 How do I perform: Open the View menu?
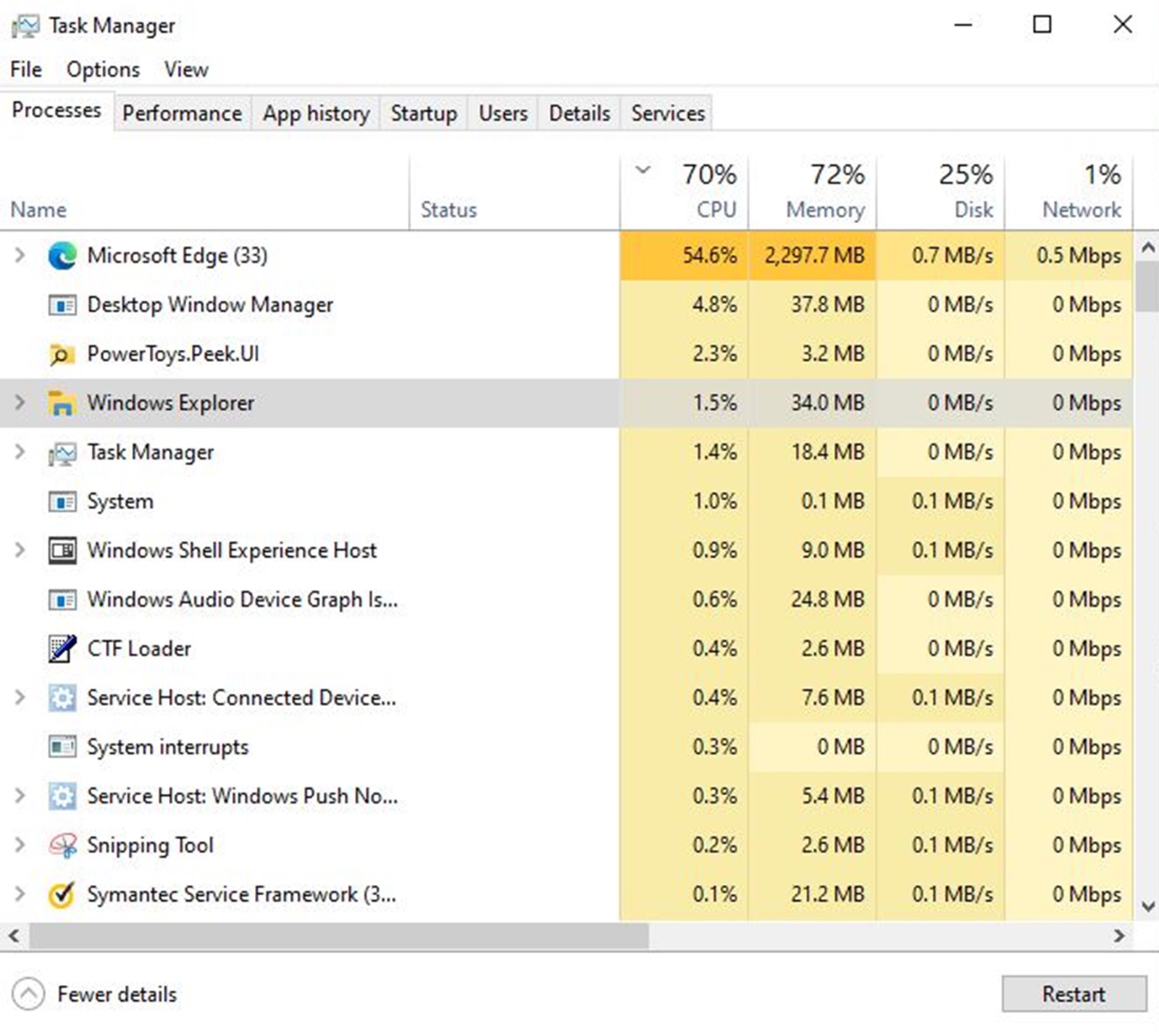(185, 69)
